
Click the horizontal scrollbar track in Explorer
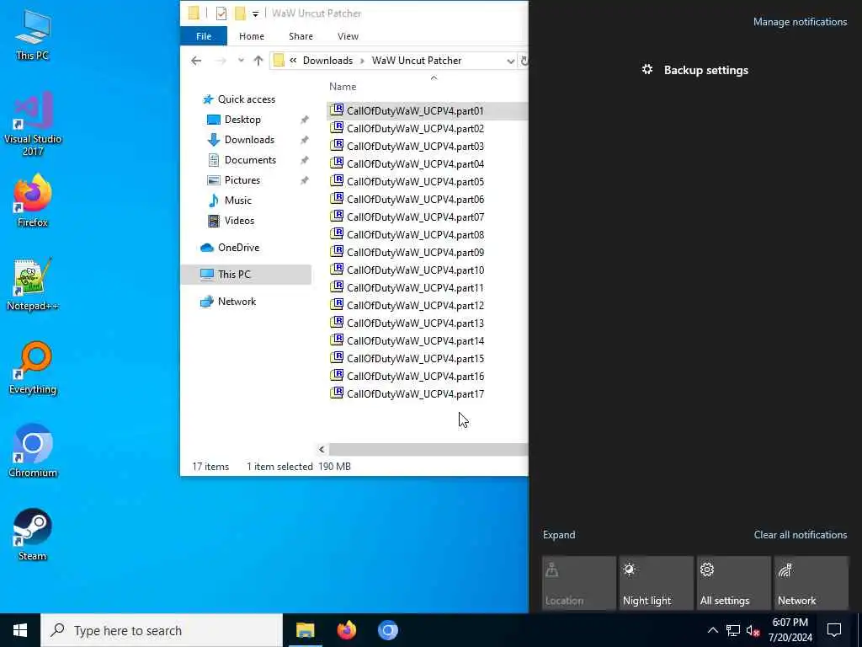click(428, 450)
